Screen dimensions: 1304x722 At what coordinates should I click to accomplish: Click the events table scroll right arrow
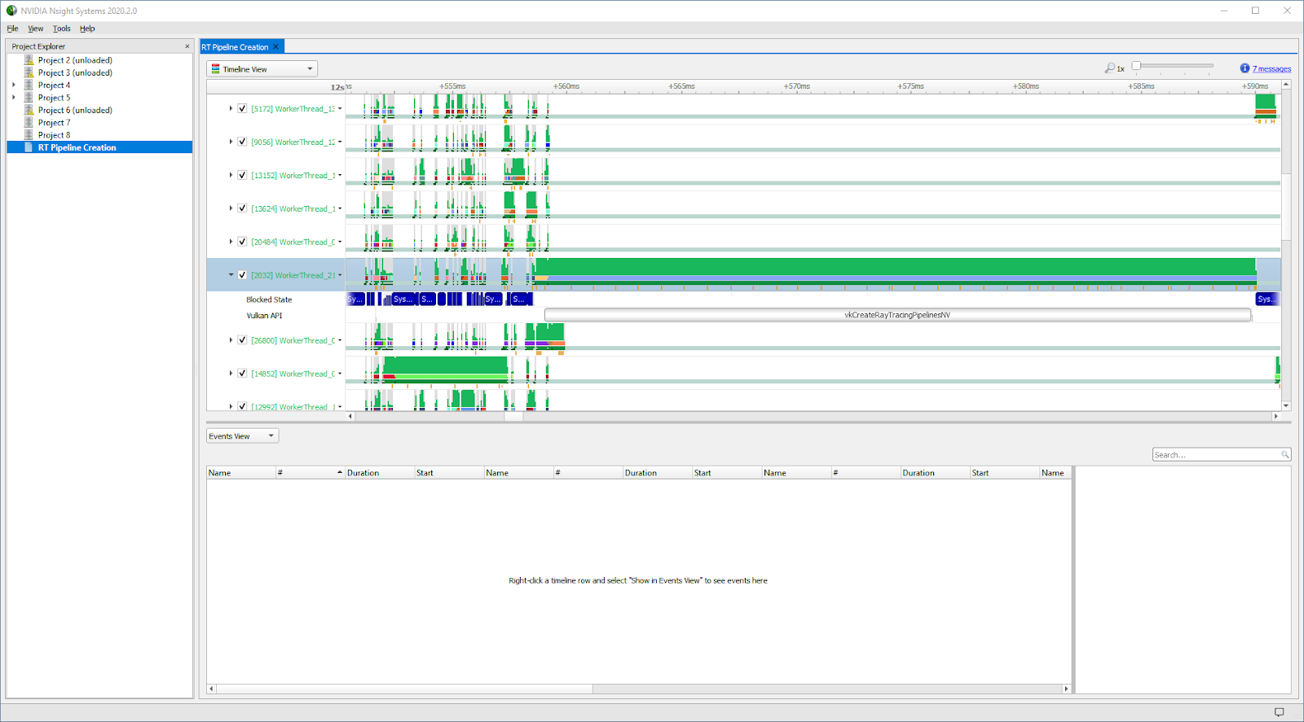[x=1066, y=689]
